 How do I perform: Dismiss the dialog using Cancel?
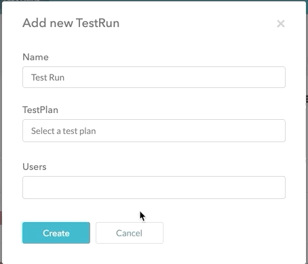130,233
